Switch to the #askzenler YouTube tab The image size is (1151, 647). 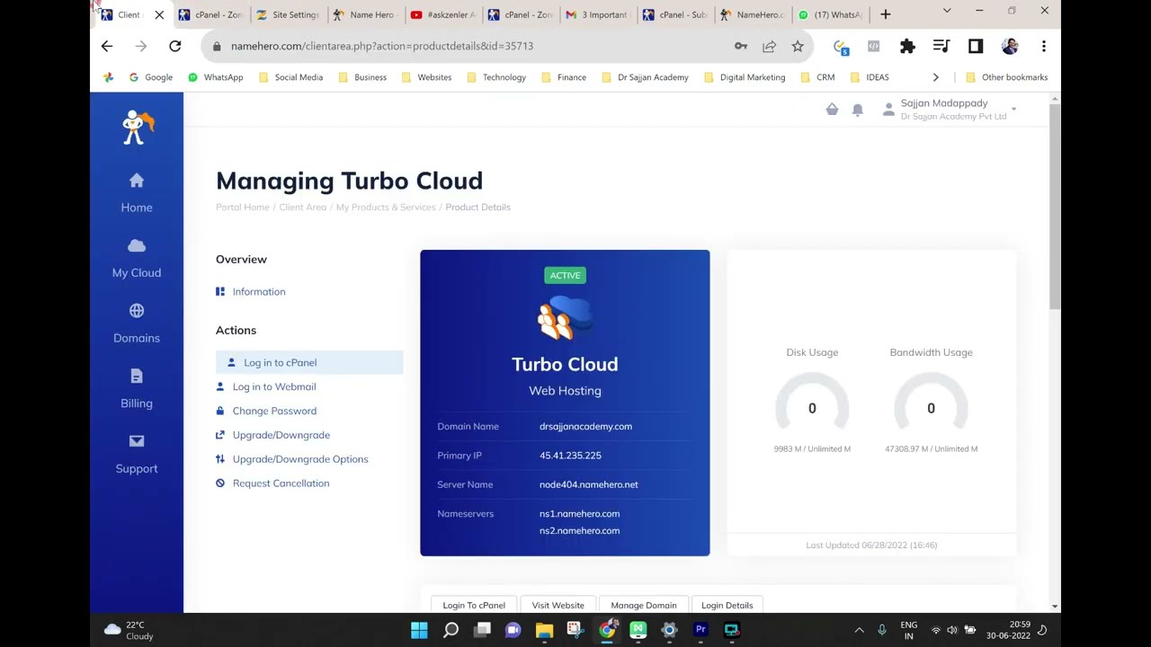442,14
